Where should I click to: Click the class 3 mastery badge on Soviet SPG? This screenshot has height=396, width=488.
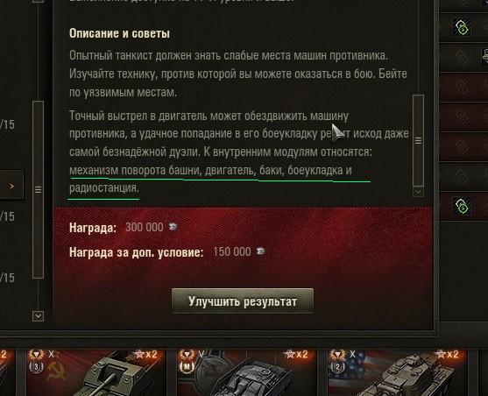click(x=36, y=367)
